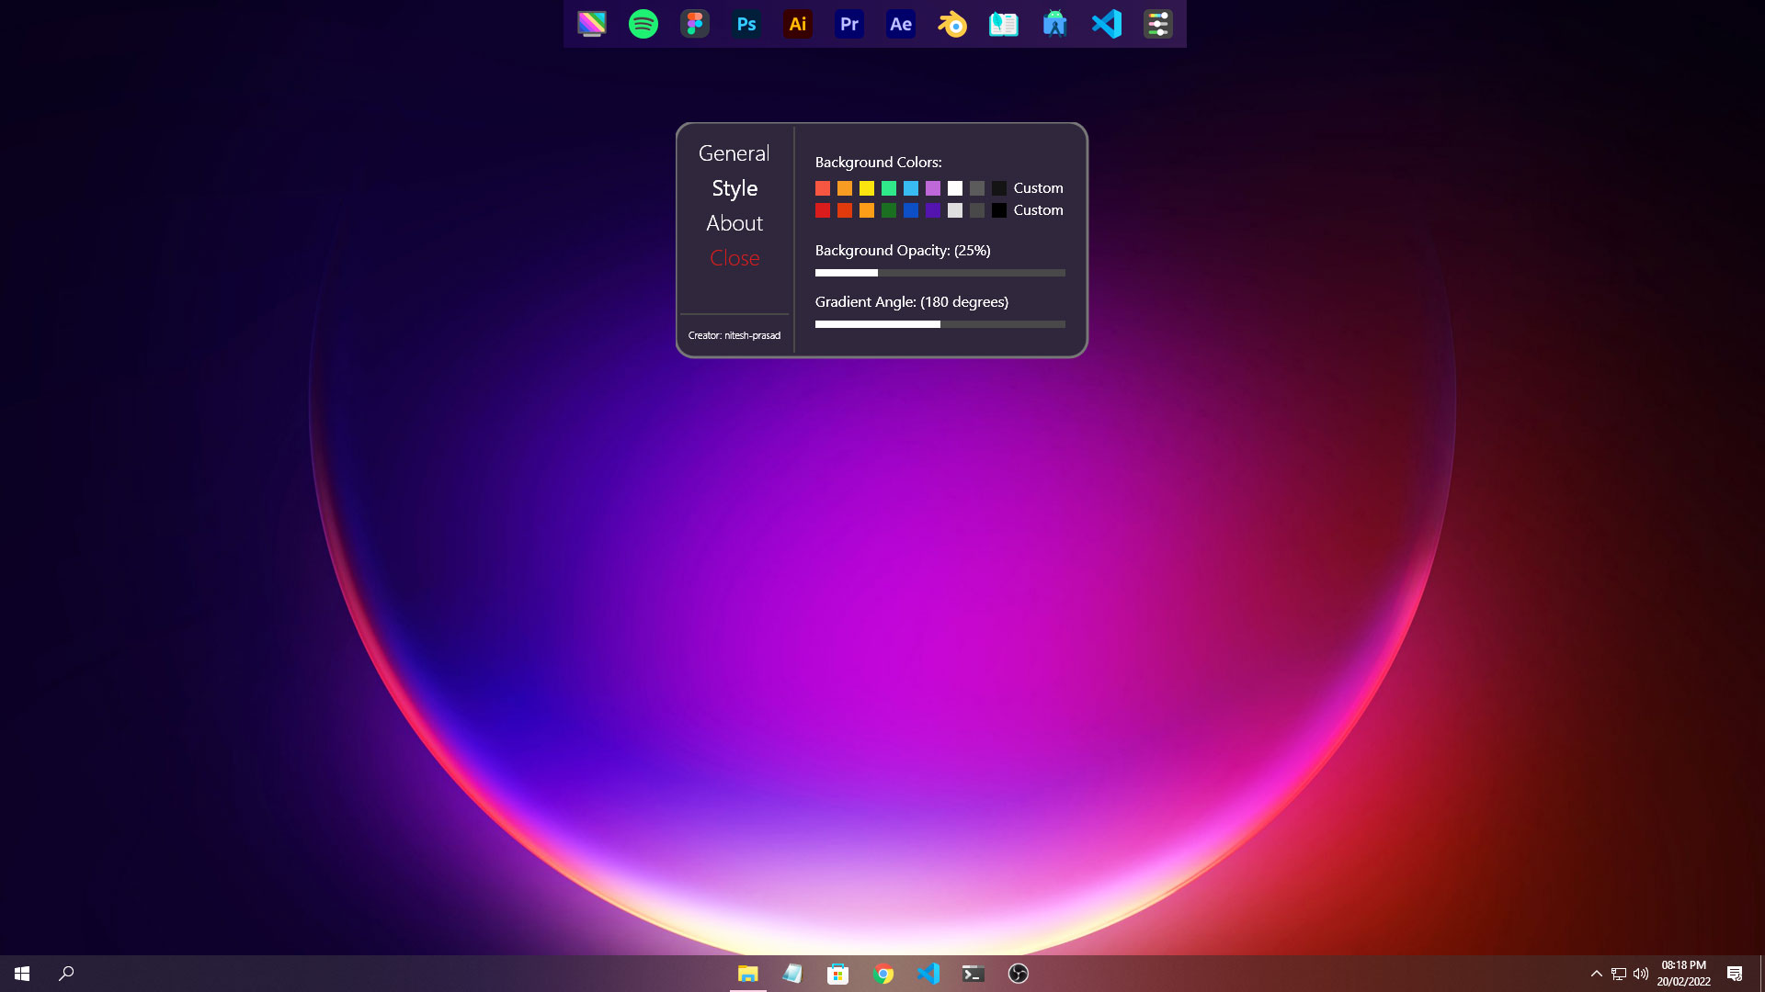Adjust Gradient Angle slider control
The image size is (1765, 992).
point(939,324)
